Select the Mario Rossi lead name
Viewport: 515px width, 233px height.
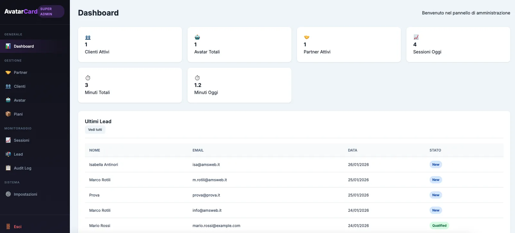(x=100, y=226)
